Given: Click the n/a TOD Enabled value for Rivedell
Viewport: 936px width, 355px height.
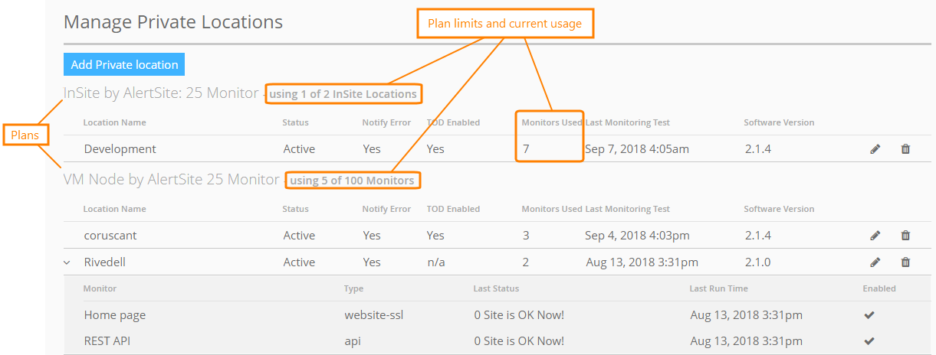Looking at the screenshot, I should [435, 262].
